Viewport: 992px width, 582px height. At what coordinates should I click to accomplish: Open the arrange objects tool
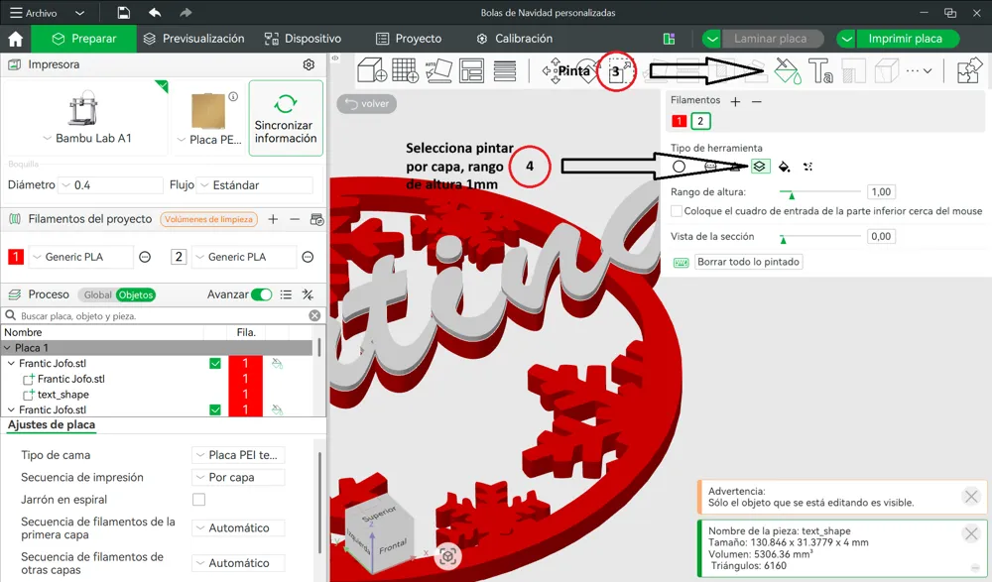471,70
